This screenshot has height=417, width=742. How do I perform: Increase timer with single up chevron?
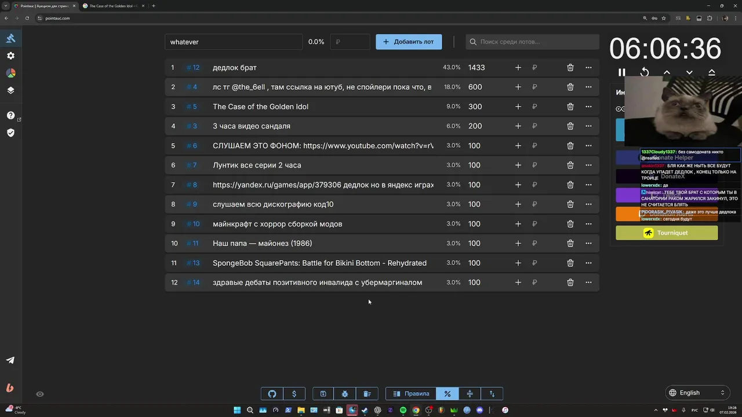coord(667,72)
